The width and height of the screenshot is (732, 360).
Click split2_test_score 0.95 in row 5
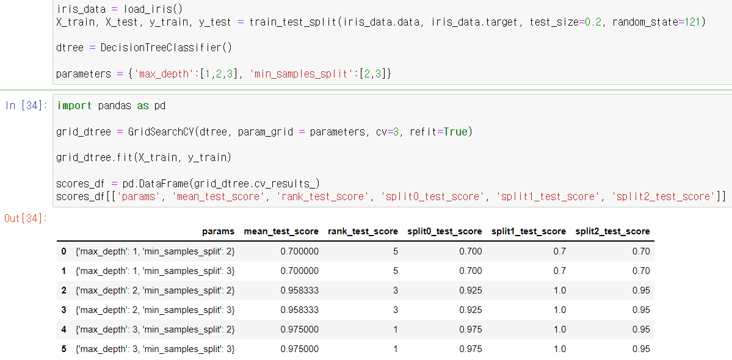tap(642, 349)
